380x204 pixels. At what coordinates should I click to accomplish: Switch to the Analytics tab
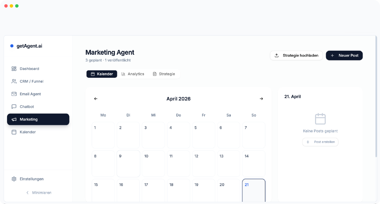tap(133, 74)
